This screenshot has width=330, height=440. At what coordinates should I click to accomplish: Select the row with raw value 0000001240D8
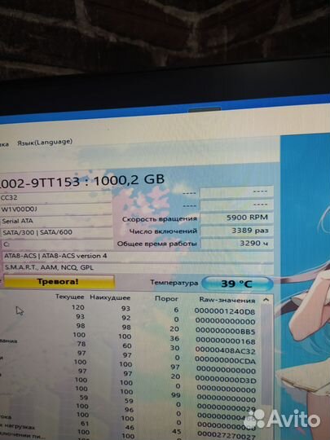[x=130, y=310]
